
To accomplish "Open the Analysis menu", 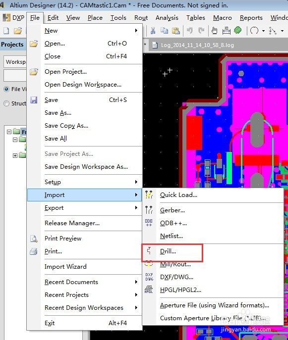I will (167, 18).
